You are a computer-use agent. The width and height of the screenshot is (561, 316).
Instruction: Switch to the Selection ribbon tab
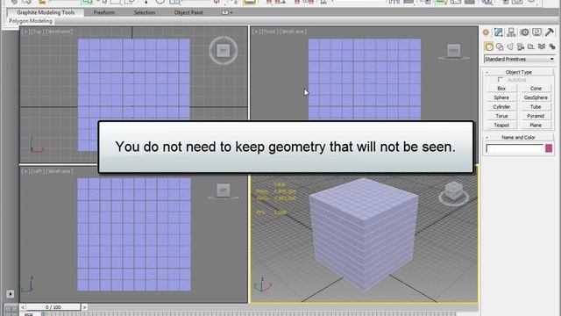click(145, 12)
